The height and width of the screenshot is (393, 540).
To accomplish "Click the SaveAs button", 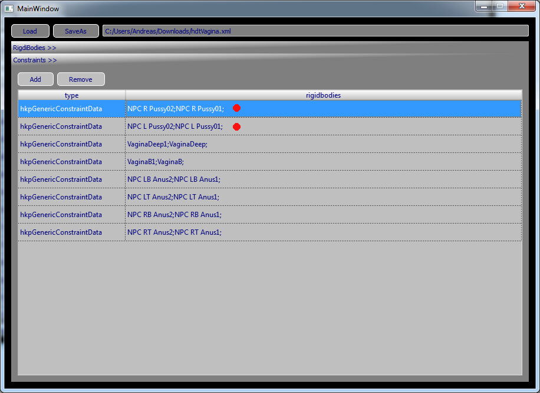I will (x=75, y=31).
